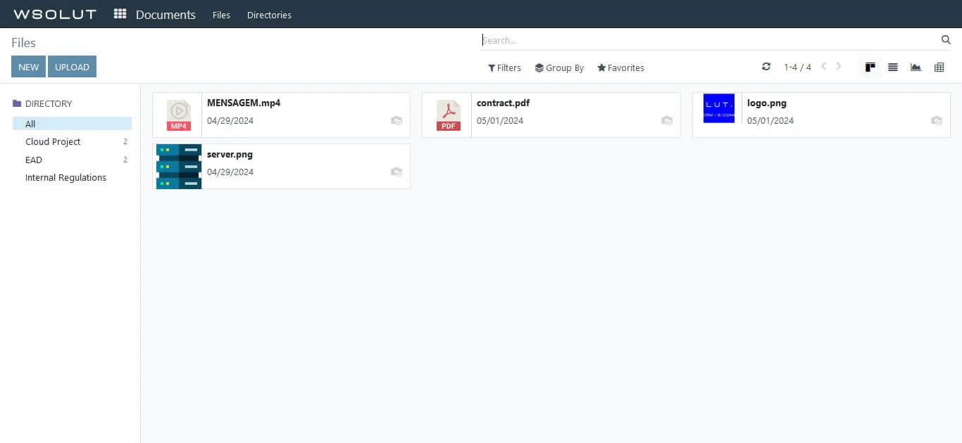
Task: Switch to list view
Action: (893, 68)
